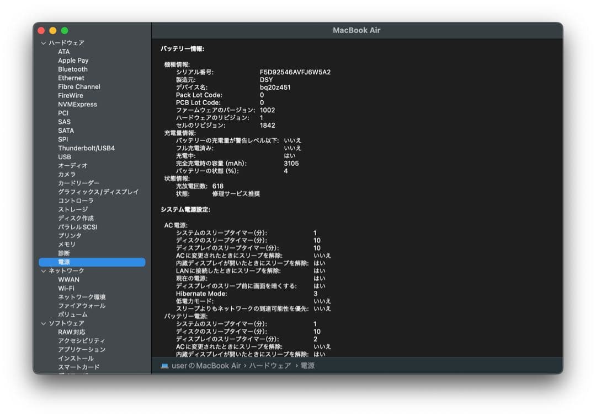The height and width of the screenshot is (418, 596).
Task: Select Bluetooth in the sidebar
Action: click(x=73, y=69)
